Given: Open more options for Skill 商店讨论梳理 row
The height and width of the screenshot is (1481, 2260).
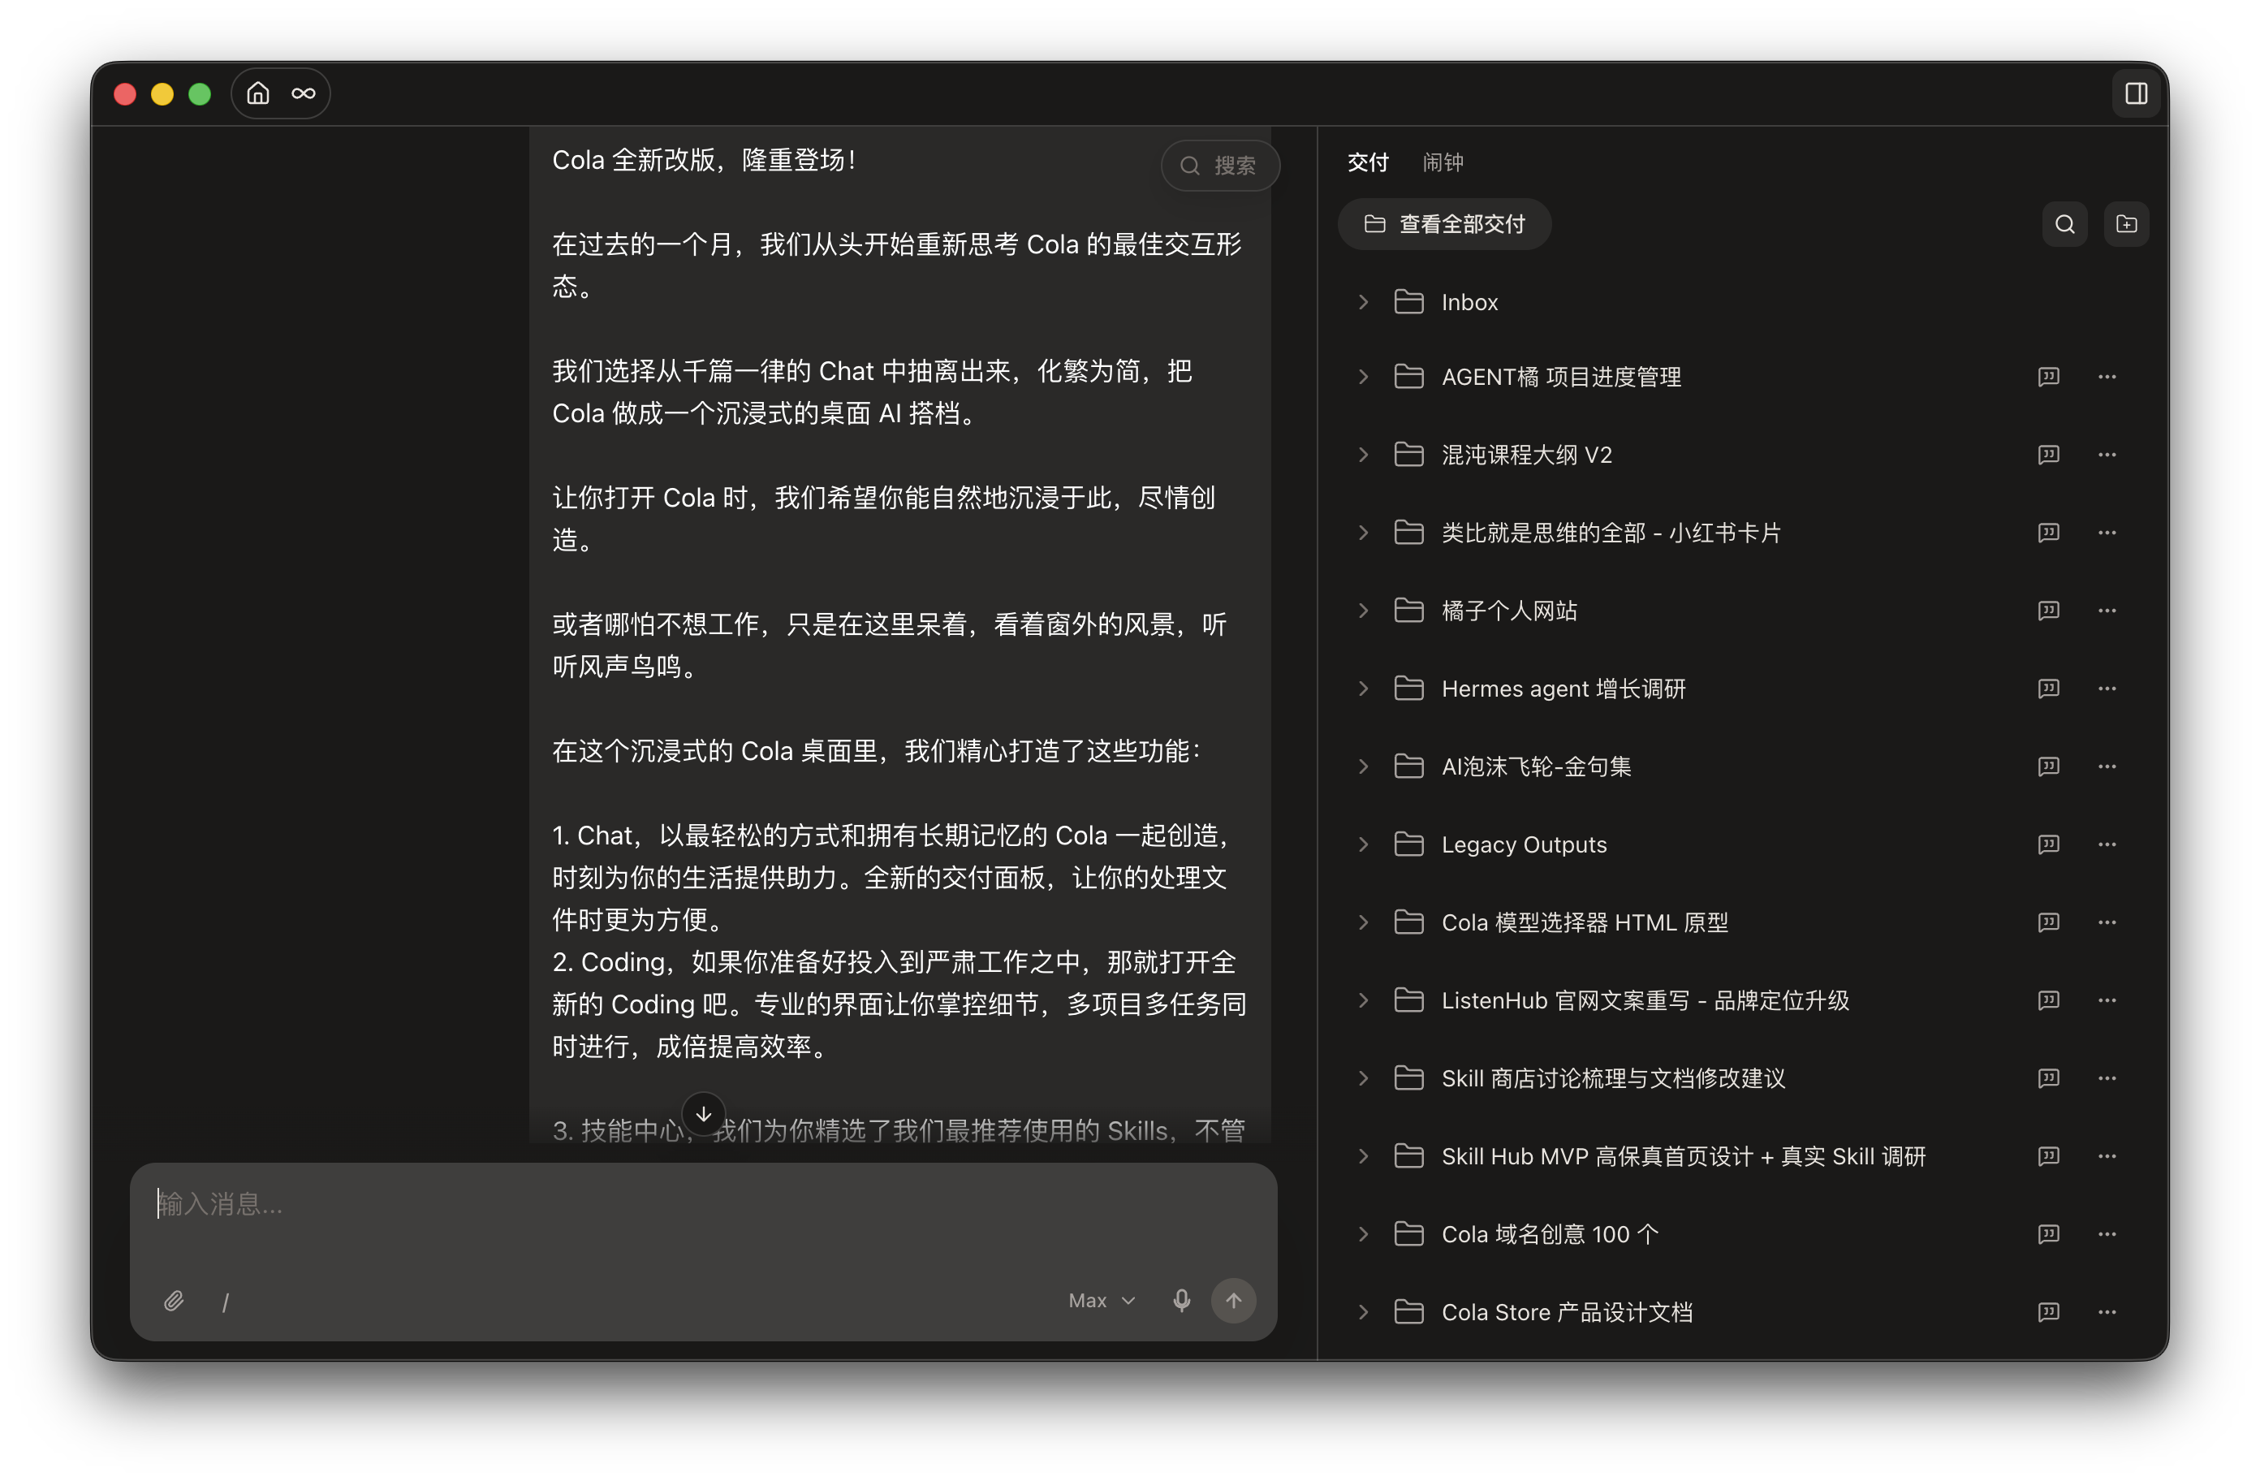Looking at the screenshot, I should click(2107, 1078).
